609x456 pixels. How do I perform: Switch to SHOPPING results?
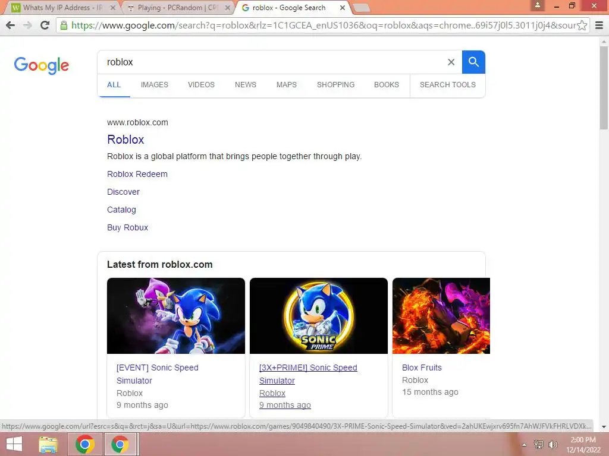click(335, 85)
